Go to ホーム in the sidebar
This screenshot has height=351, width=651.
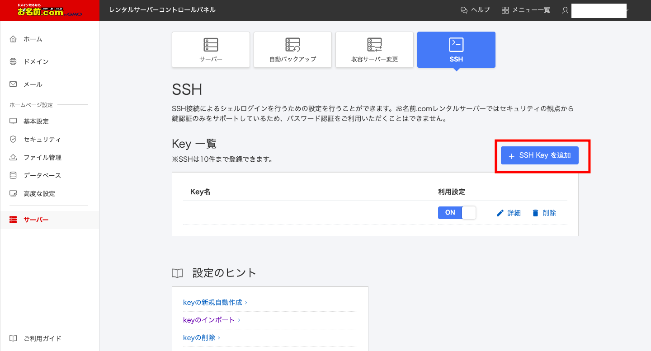pyautogui.click(x=33, y=39)
